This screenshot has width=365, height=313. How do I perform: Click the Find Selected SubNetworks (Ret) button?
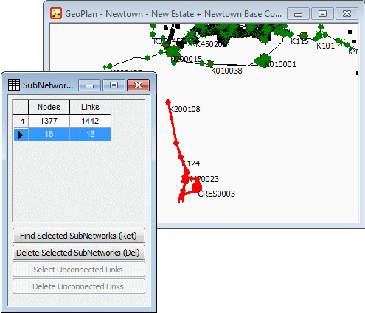click(79, 236)
